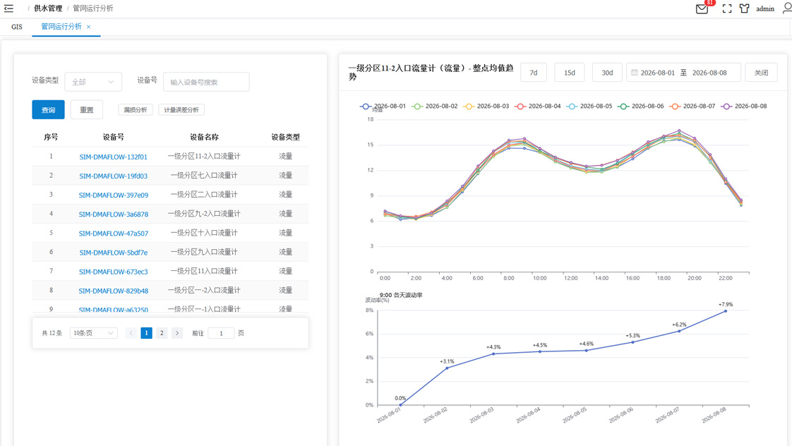Focus the 设备号 search input
Image resolution: width=792 pixels, height=446 pixels.
[206, 82]
